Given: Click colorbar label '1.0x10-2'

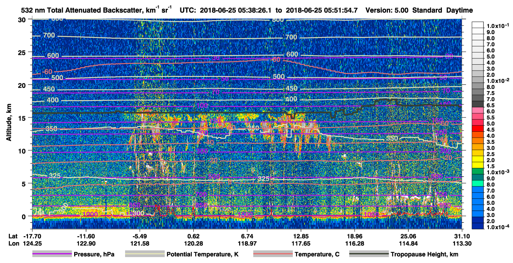Looking at the screenshot, I should (x=498, y=80).
